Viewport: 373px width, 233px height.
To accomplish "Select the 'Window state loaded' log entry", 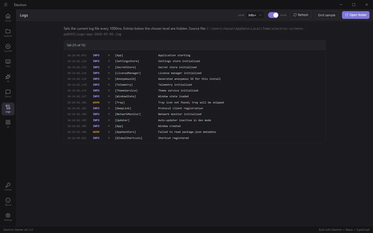I will (173, 96).
